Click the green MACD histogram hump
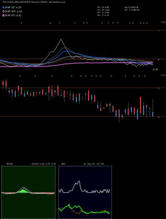Screen dimensions: 166x219 coord(23,191)
